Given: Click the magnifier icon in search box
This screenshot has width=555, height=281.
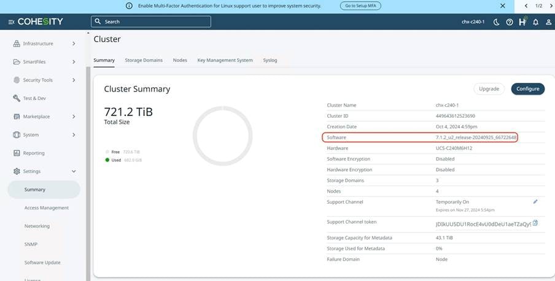Looking at the screenshot, I should click(98, 21).
